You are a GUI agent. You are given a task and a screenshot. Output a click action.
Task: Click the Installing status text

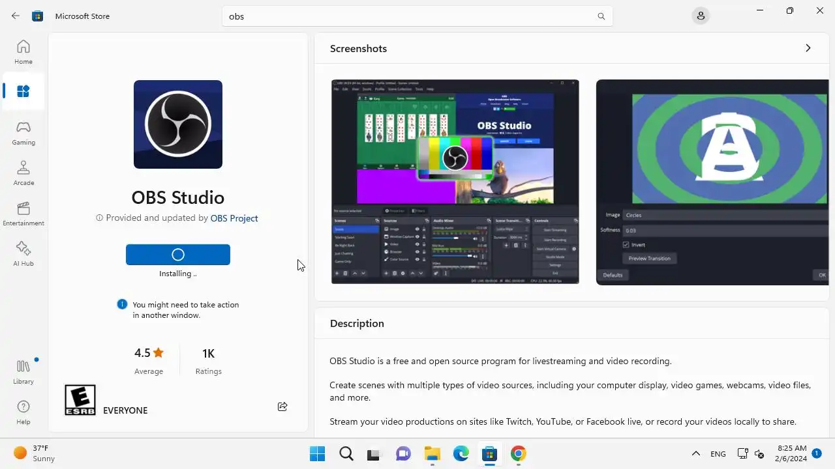coord(178,274)
